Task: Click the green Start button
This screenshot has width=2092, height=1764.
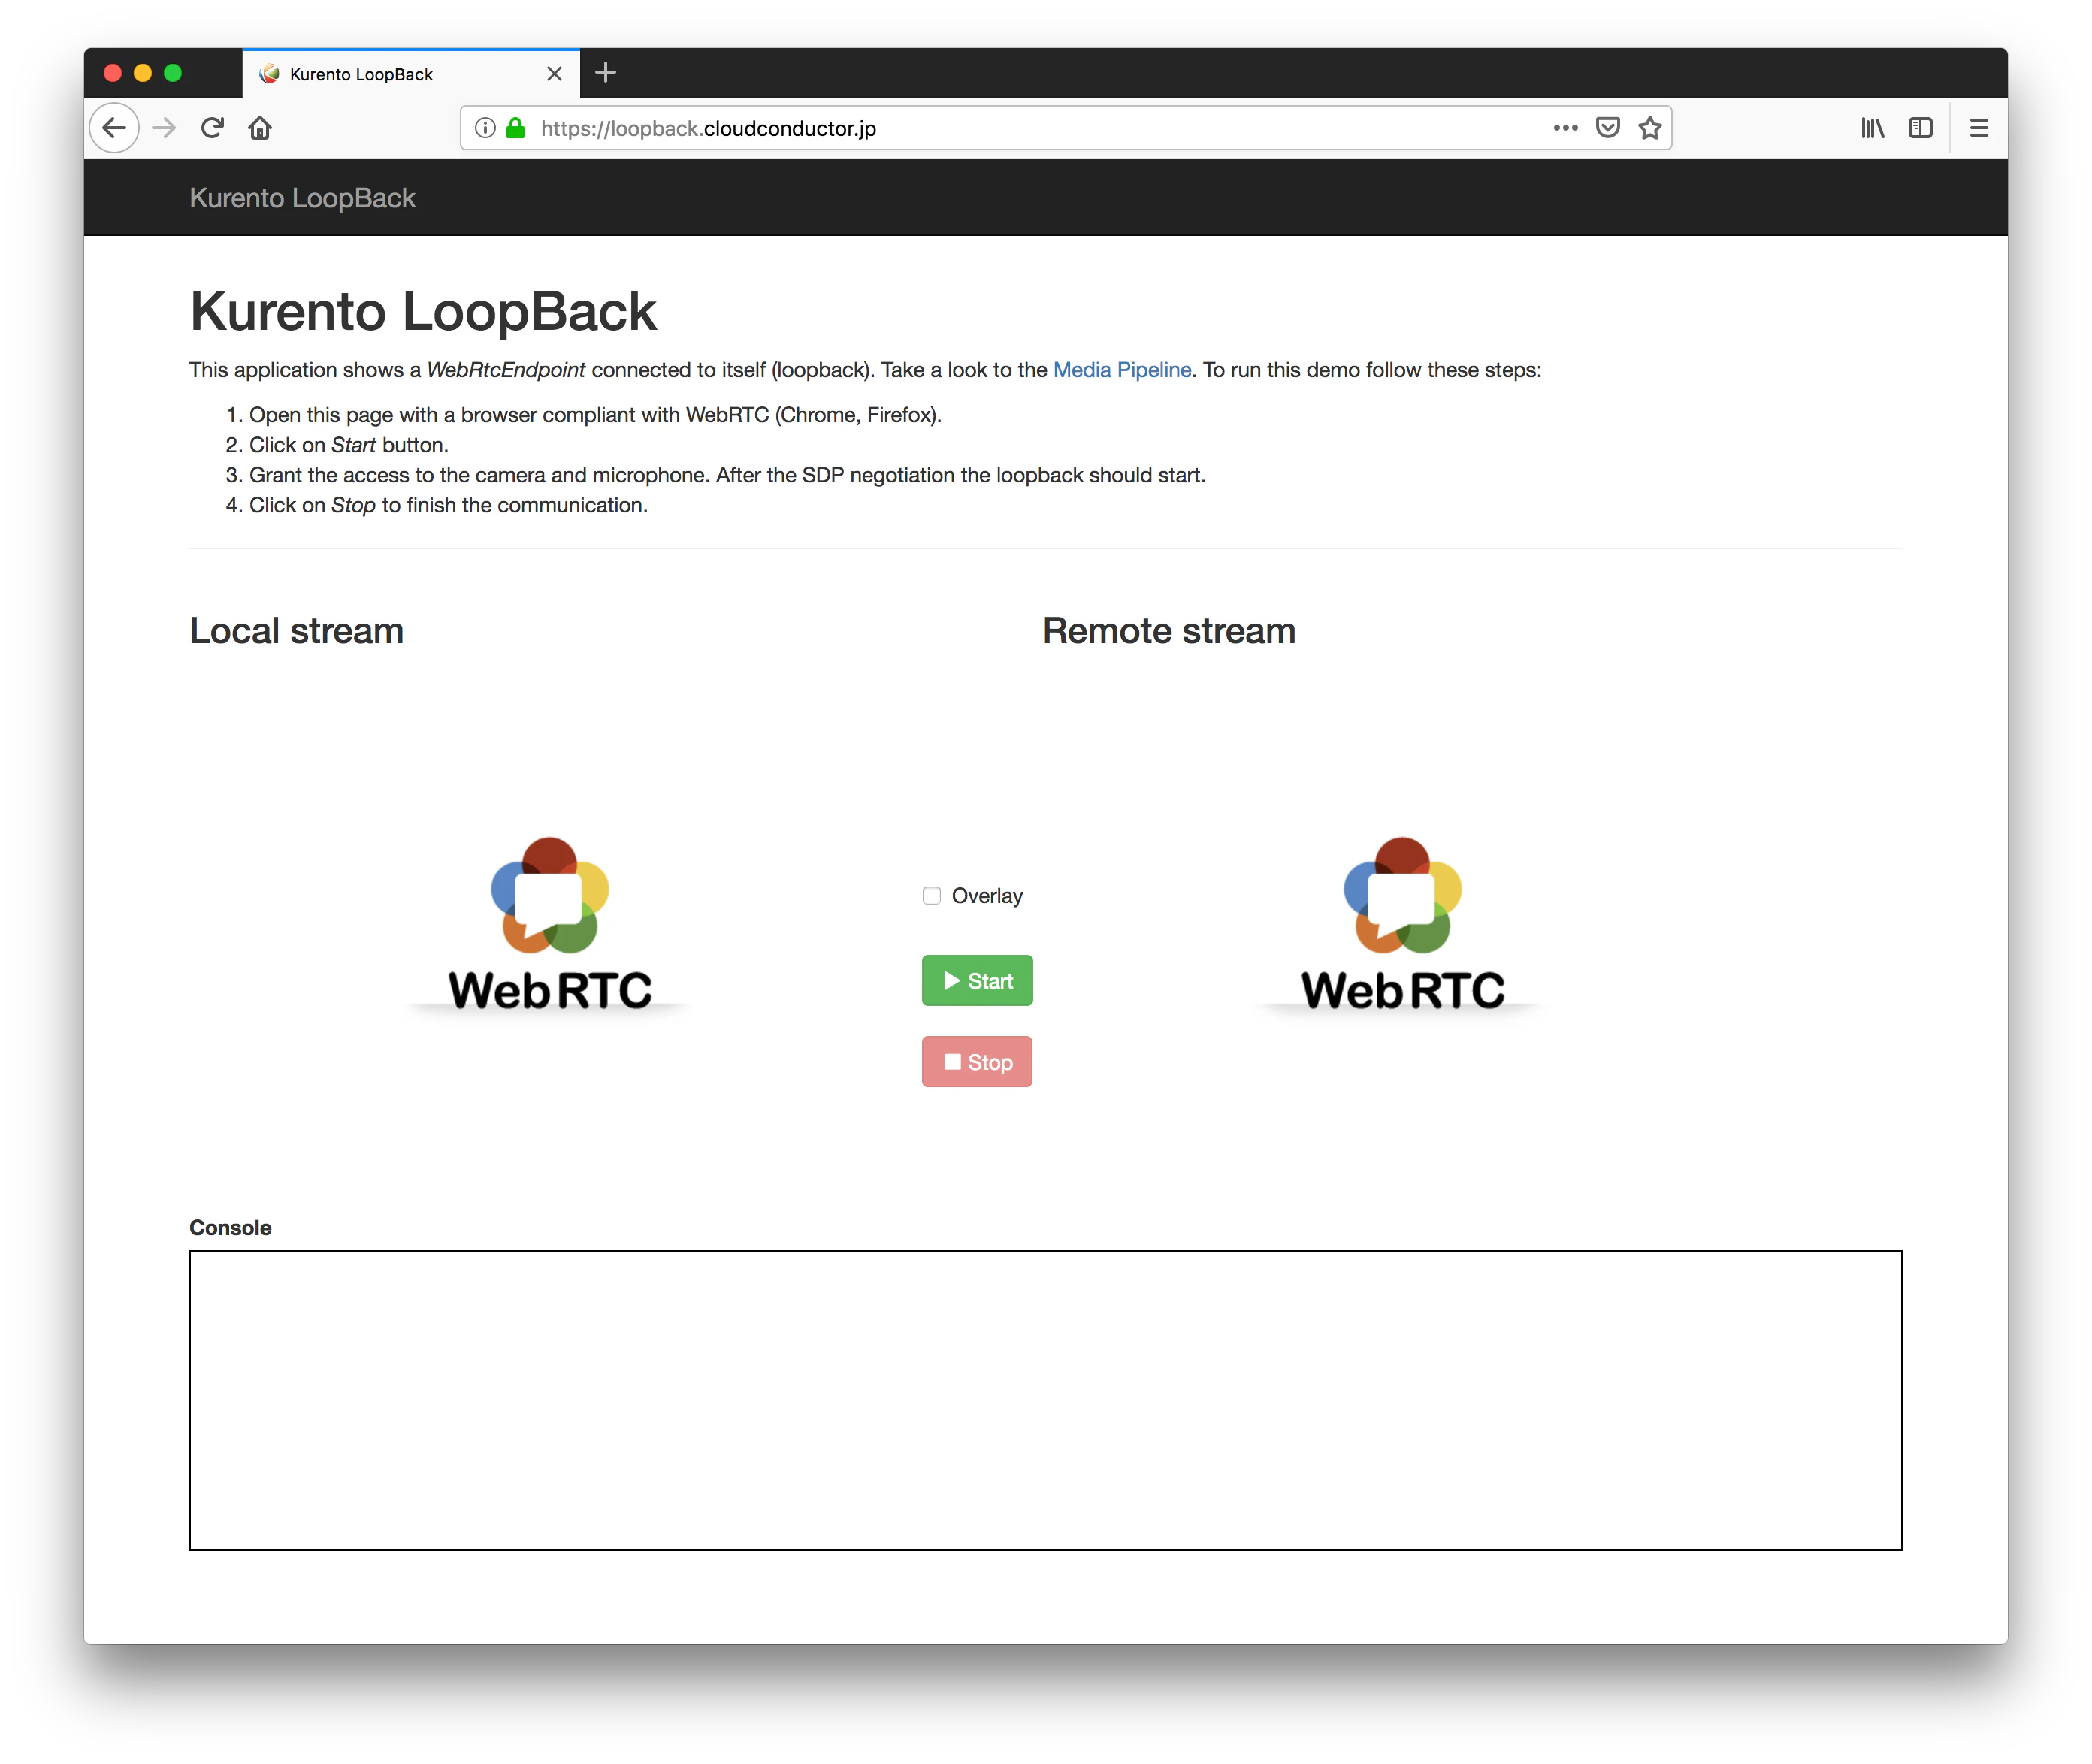Action: (977, 981)
